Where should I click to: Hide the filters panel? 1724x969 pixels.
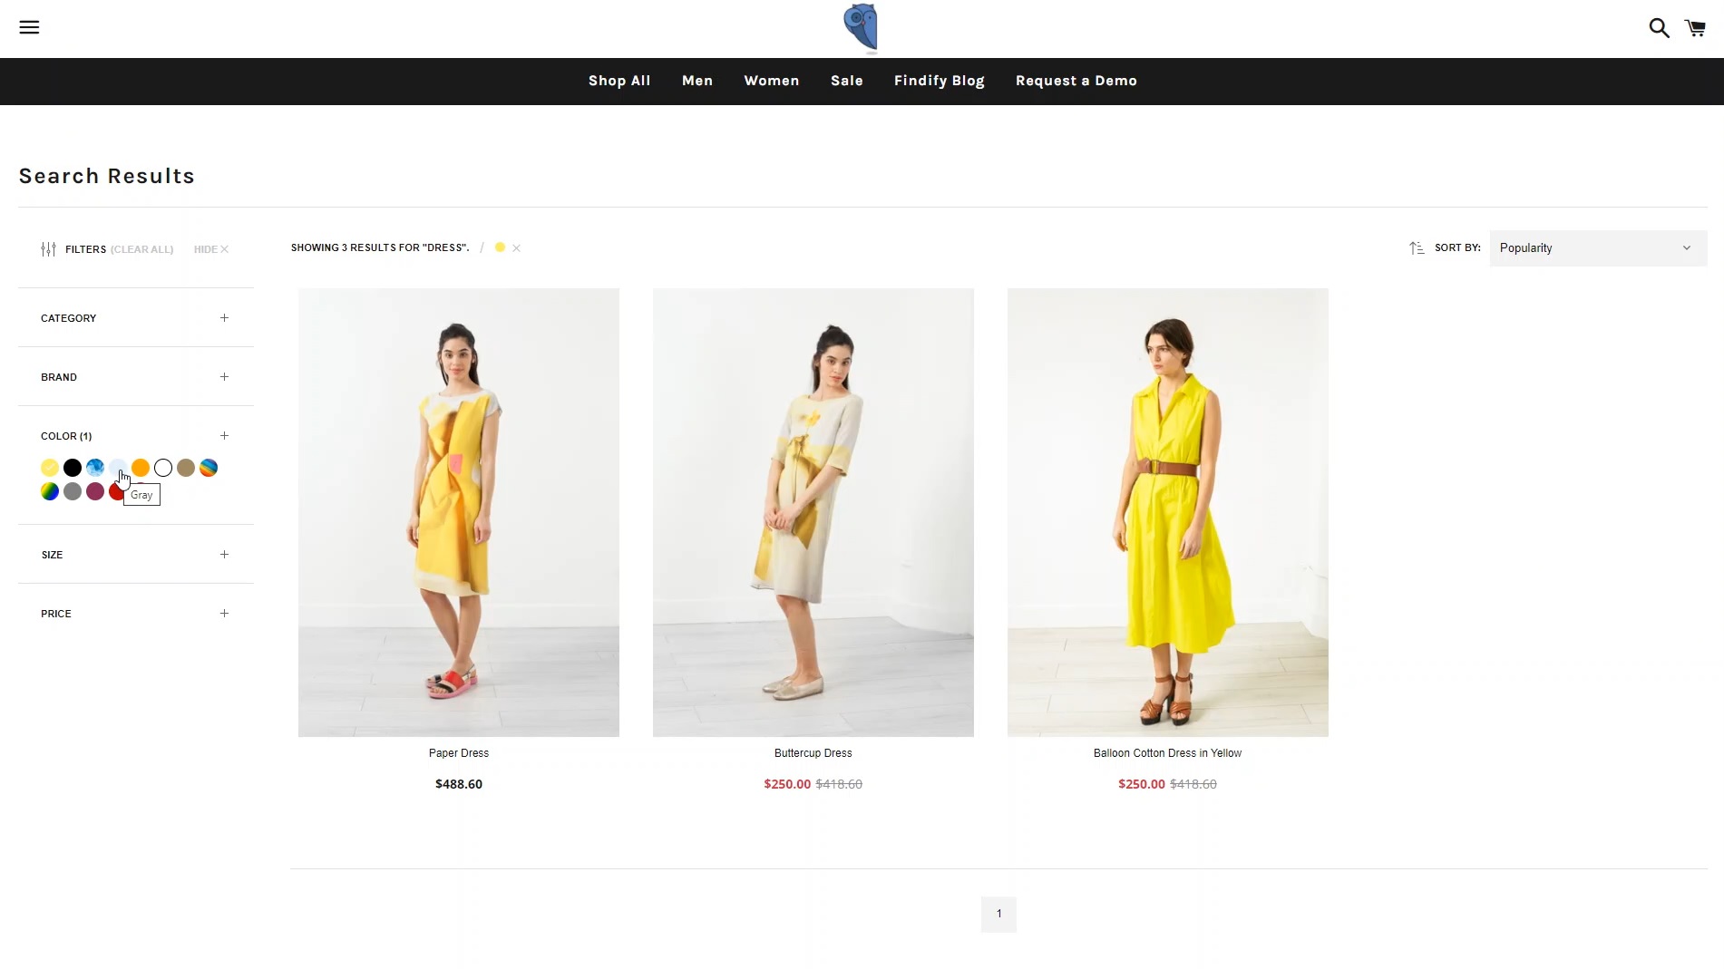tap(211, 249)
